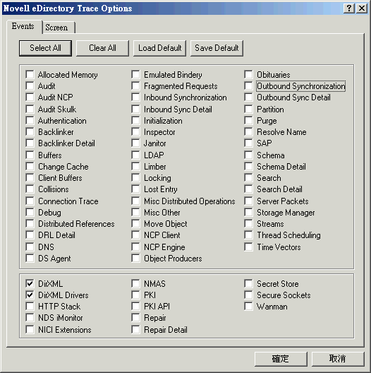
Task: Enable Locking trace checkbox
Action: pos(135,178)
